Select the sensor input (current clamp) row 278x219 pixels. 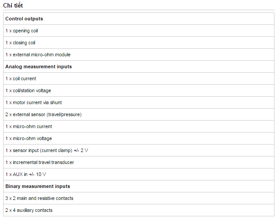tap(139, 150)
